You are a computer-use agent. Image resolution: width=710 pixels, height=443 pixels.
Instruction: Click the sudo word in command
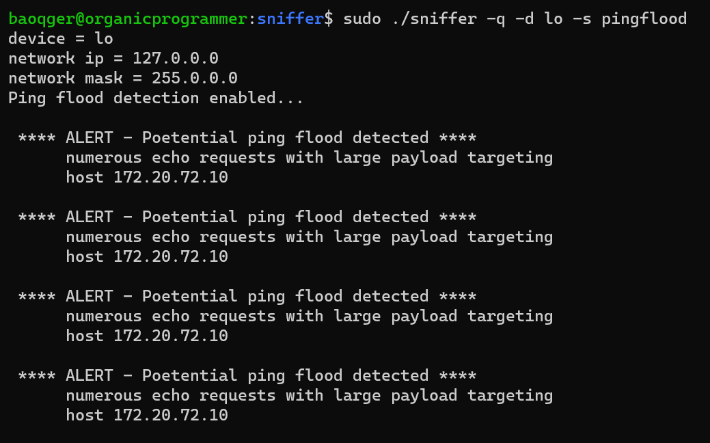coord(362,18)
